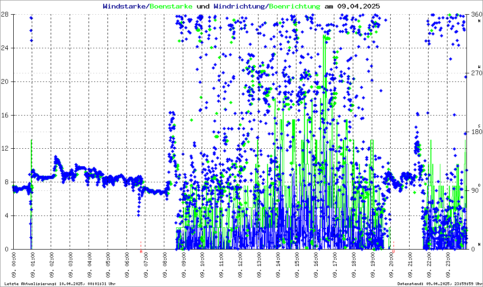Click time axis label '09. 12:00'

click(240, 265)
